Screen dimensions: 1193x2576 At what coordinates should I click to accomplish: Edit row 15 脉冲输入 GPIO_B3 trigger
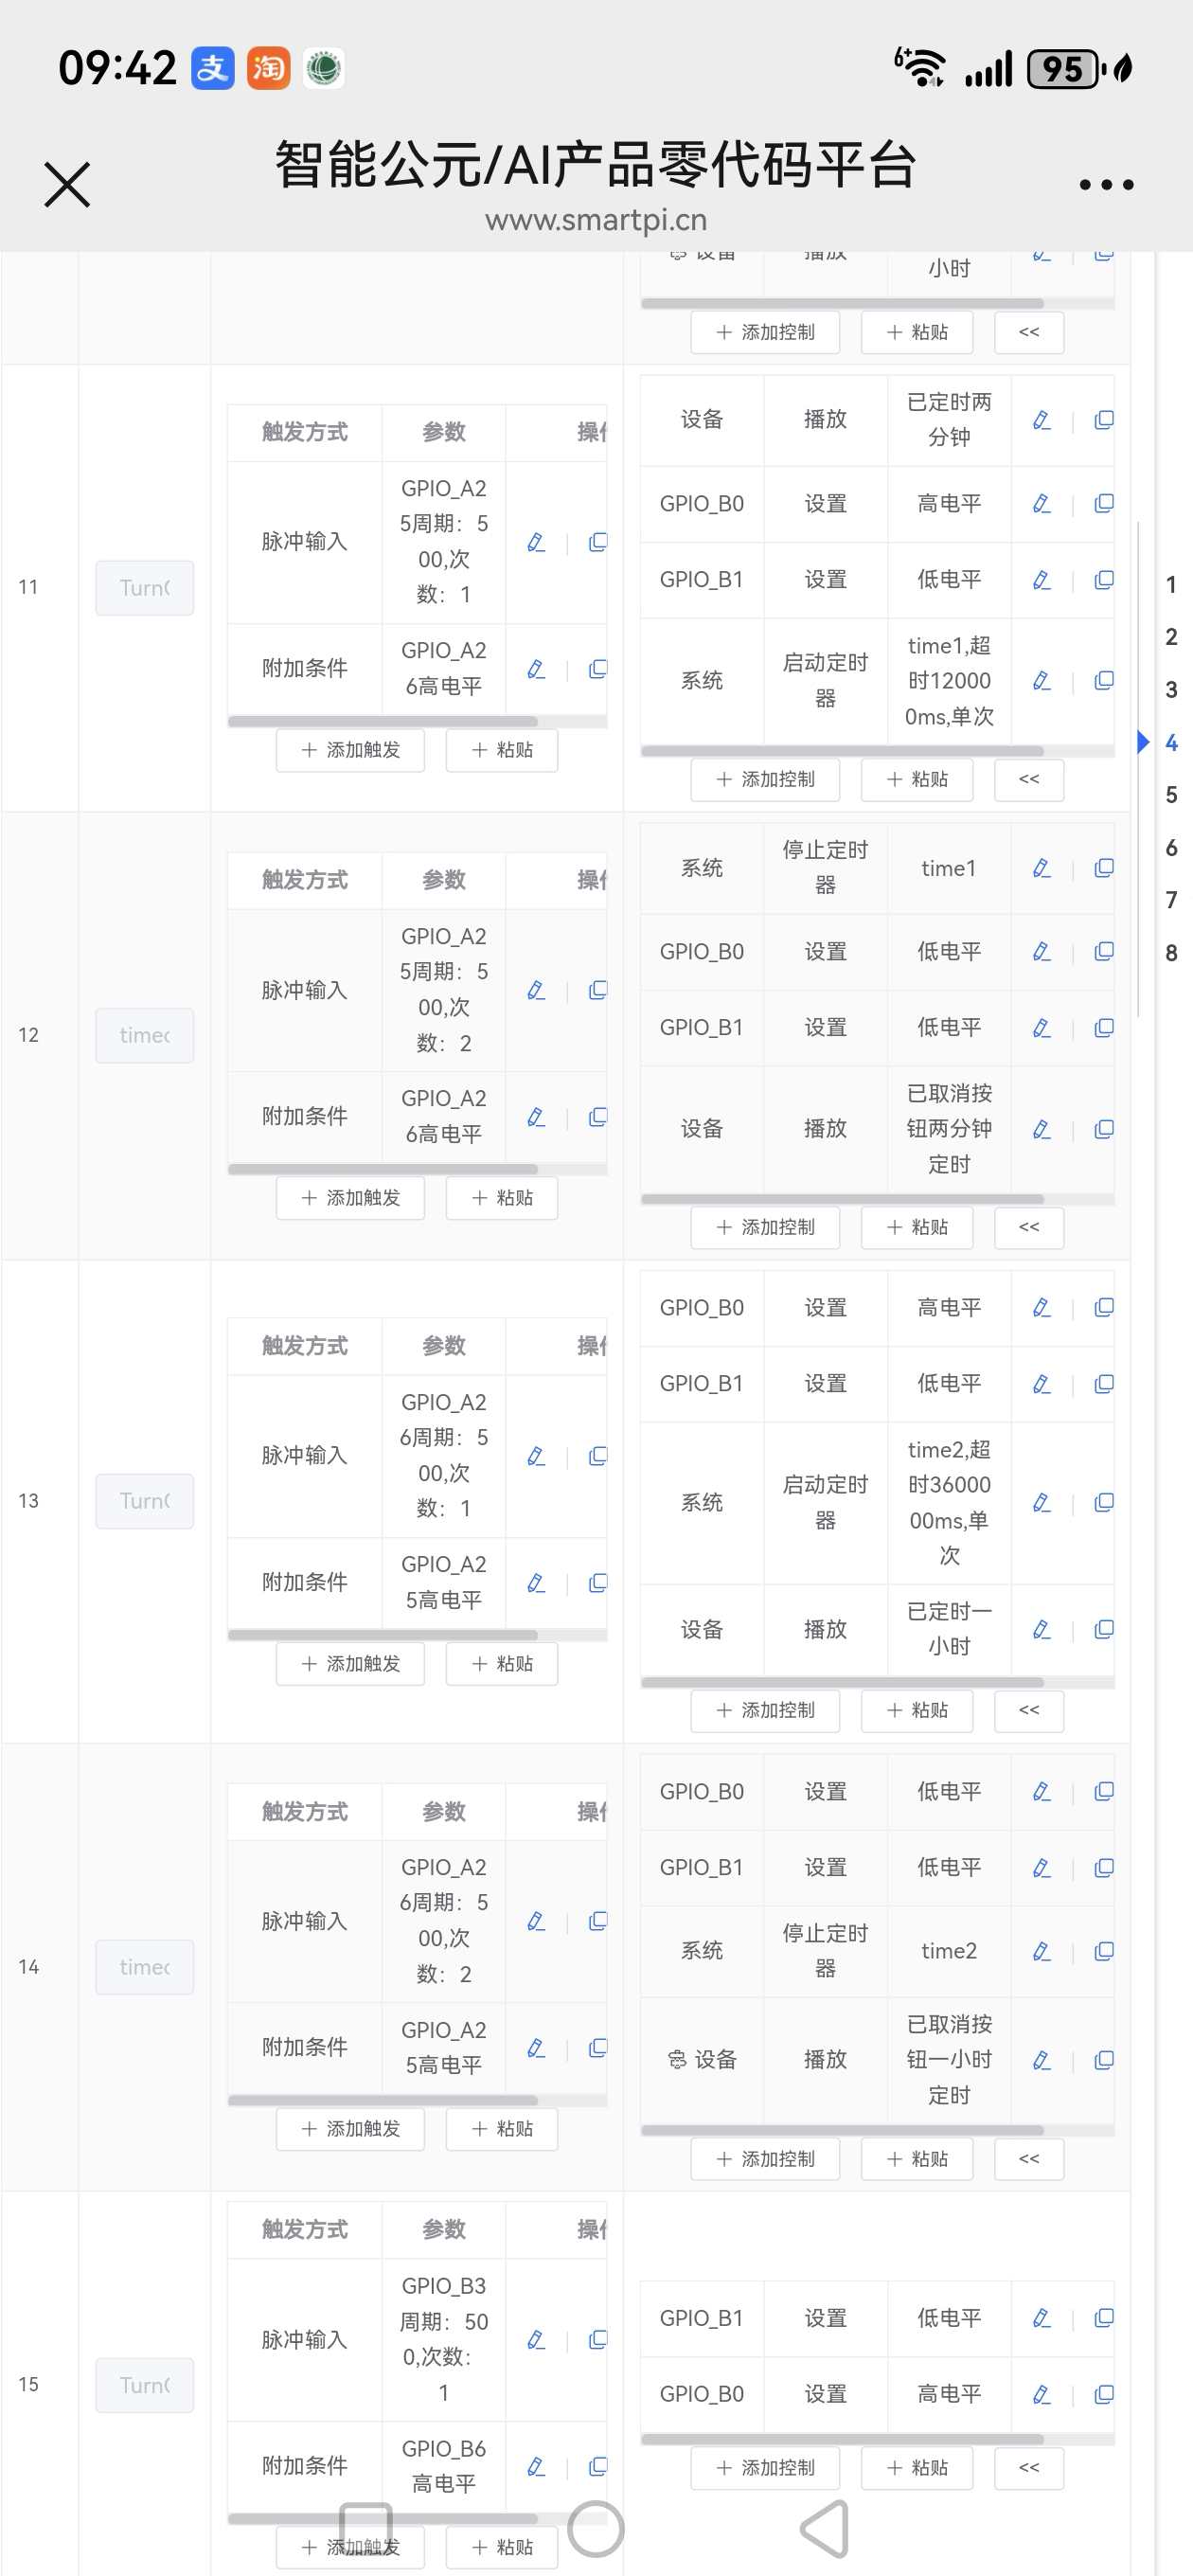pos(536,2340)
